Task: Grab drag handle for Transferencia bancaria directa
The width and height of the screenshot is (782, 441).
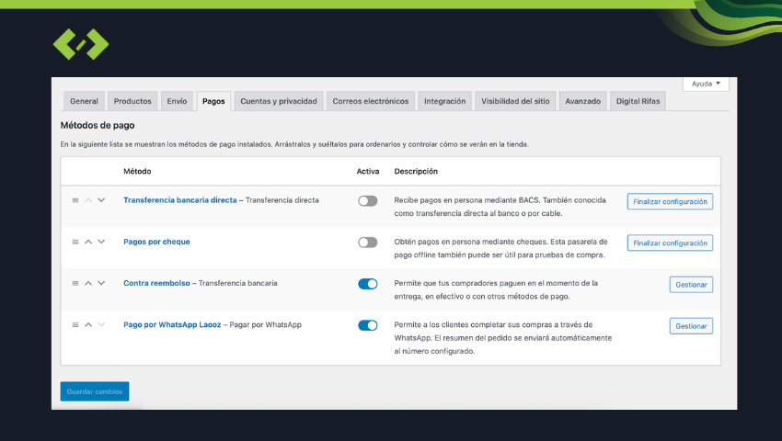Action: [x=75, y=200]
